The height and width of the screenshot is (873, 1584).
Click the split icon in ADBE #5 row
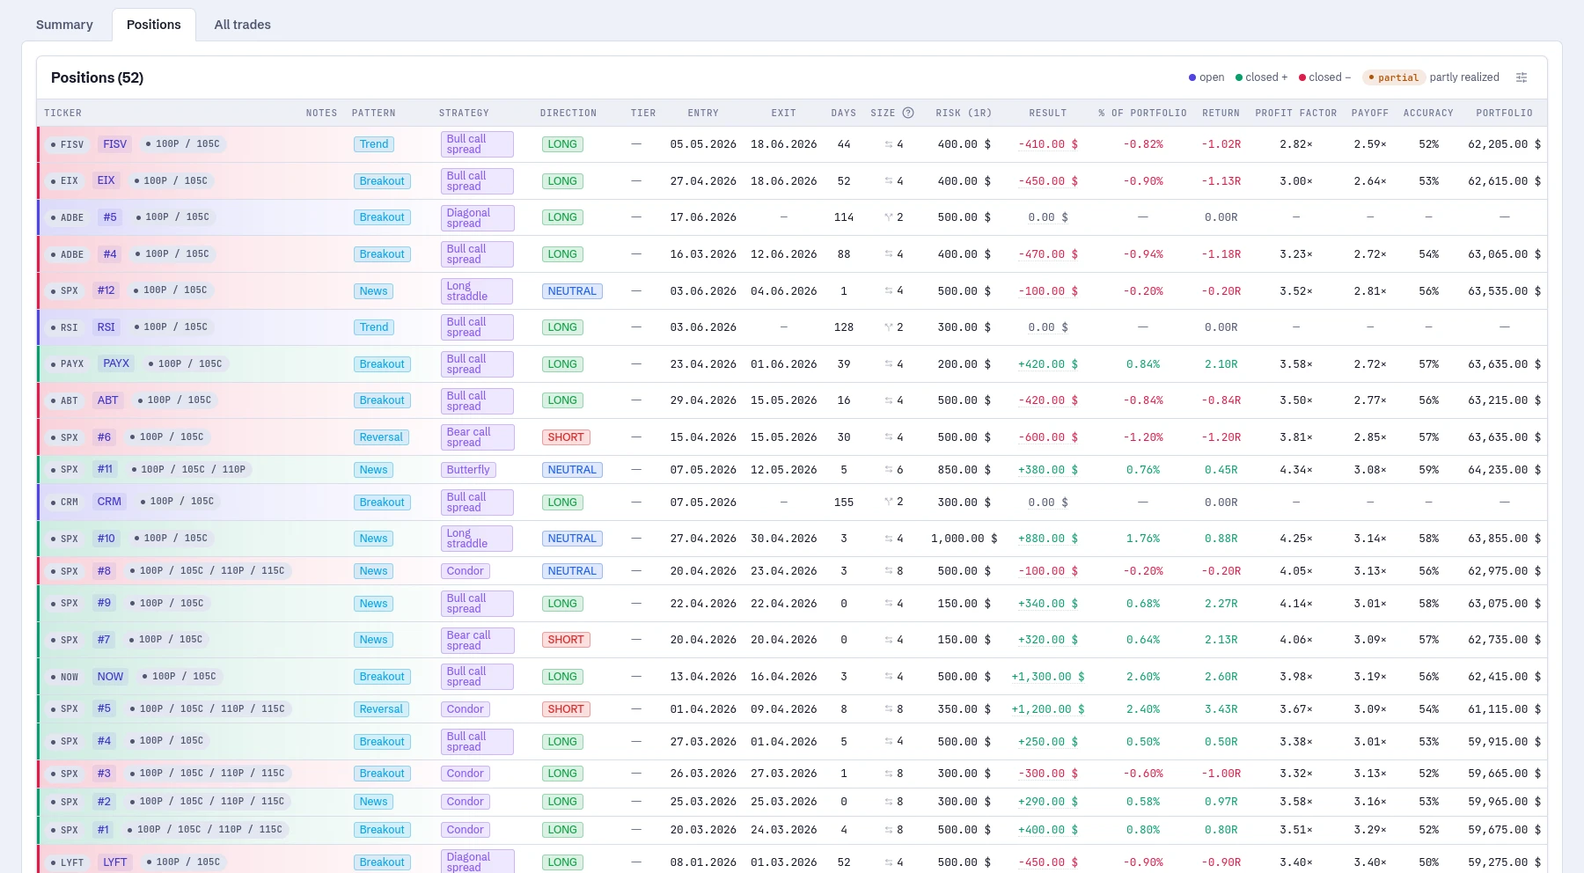pos(889,217)
